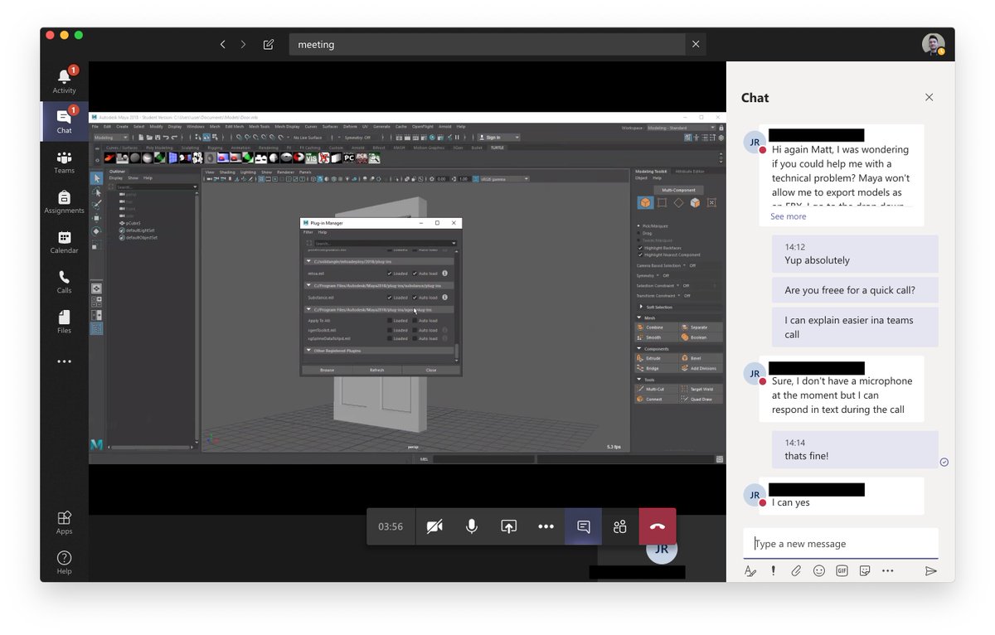Show info for the mtoa.mll plug-in
Screen dimensions: 995x635
[x=445, y=274]
